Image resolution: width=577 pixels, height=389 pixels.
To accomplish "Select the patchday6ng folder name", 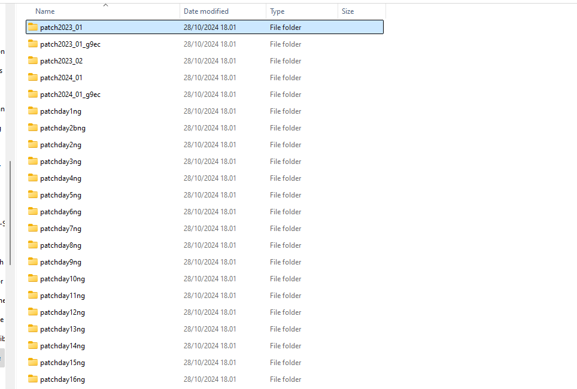I will (60, 212).
